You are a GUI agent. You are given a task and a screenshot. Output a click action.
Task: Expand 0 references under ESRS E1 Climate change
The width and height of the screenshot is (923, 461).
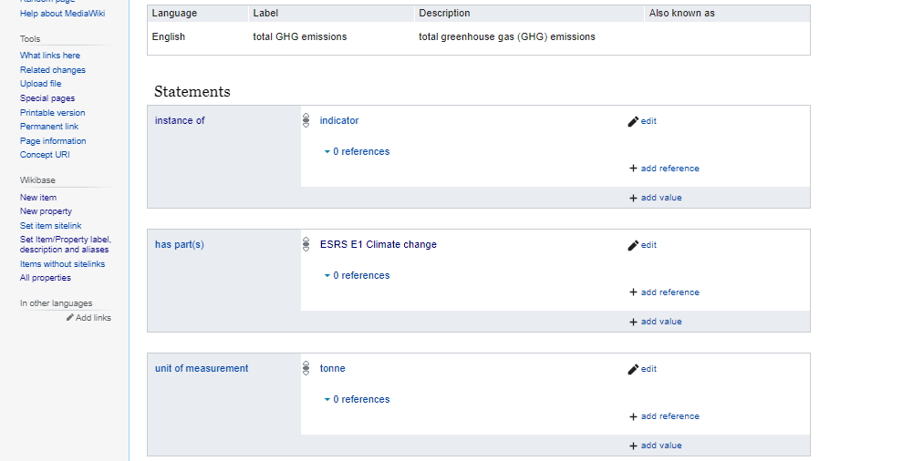click(x=357, y=276)
